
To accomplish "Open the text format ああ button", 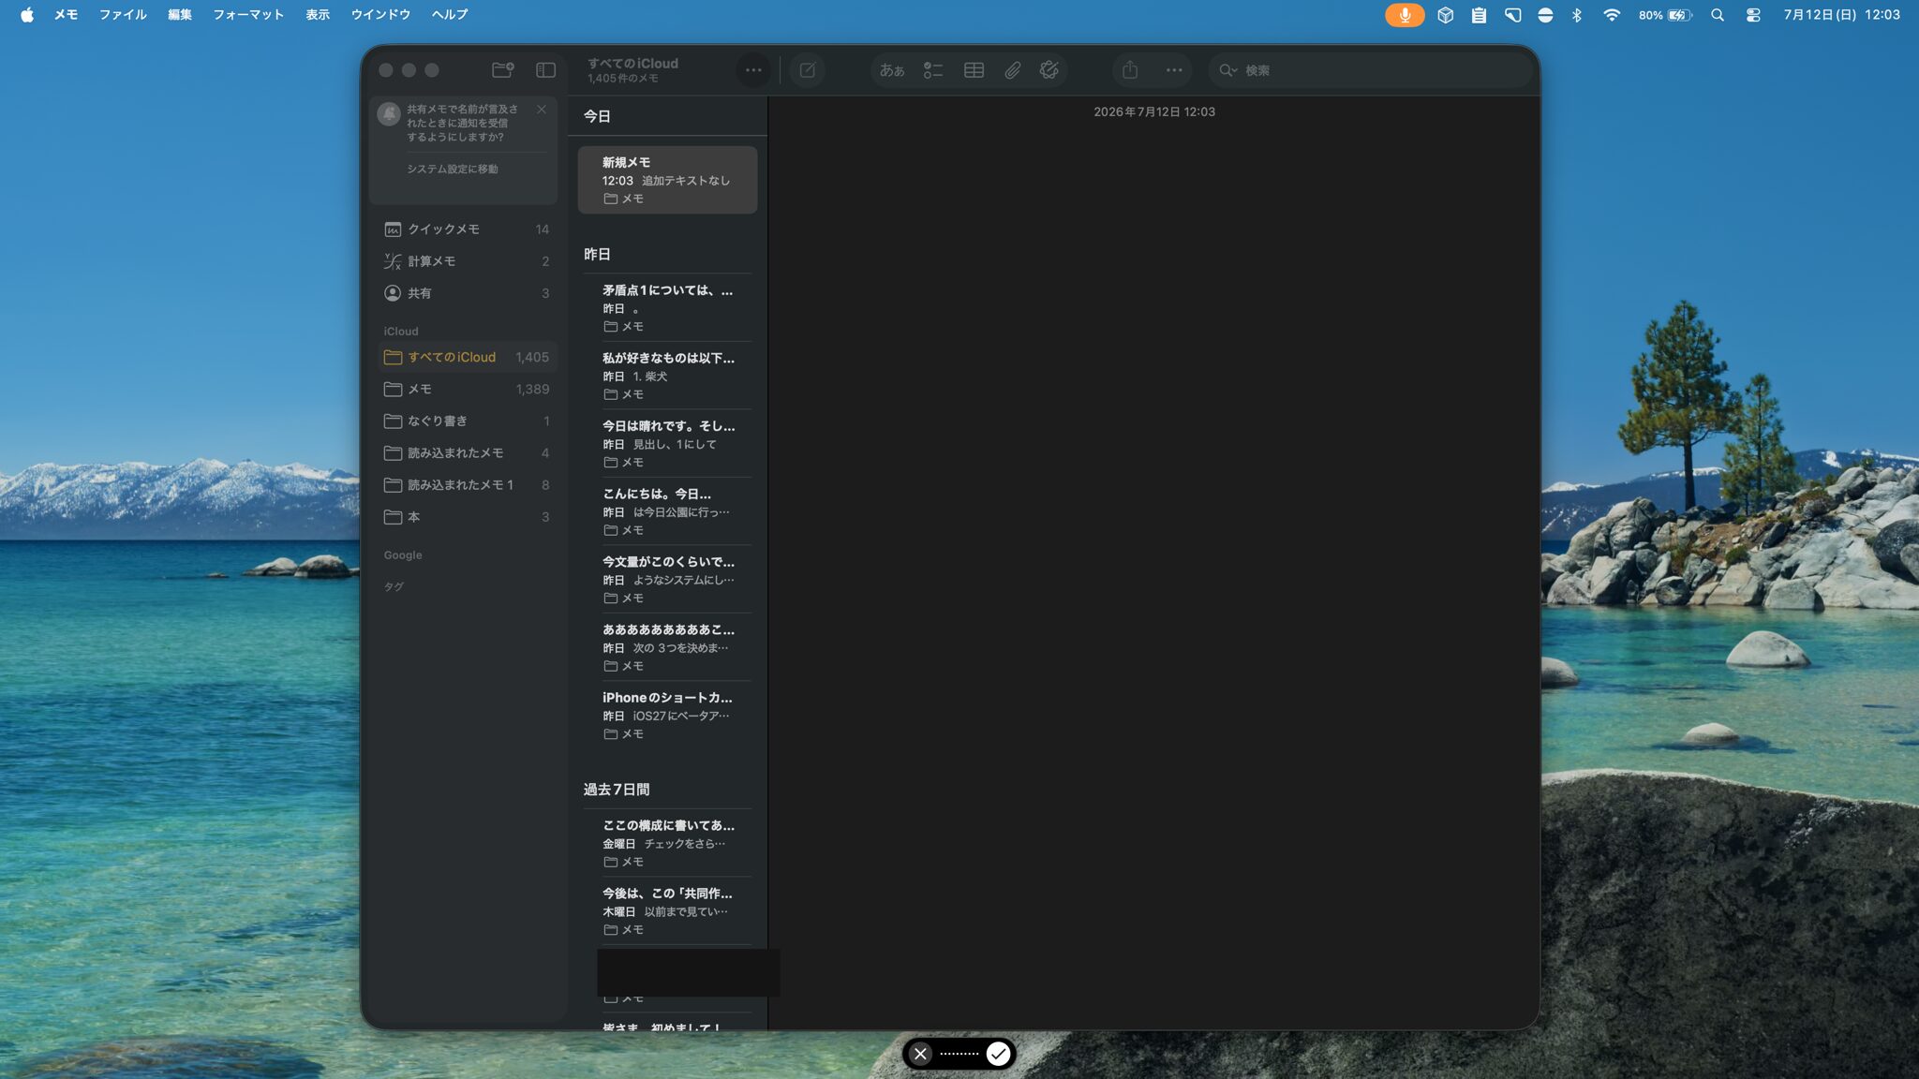I will tap(892, 70).
